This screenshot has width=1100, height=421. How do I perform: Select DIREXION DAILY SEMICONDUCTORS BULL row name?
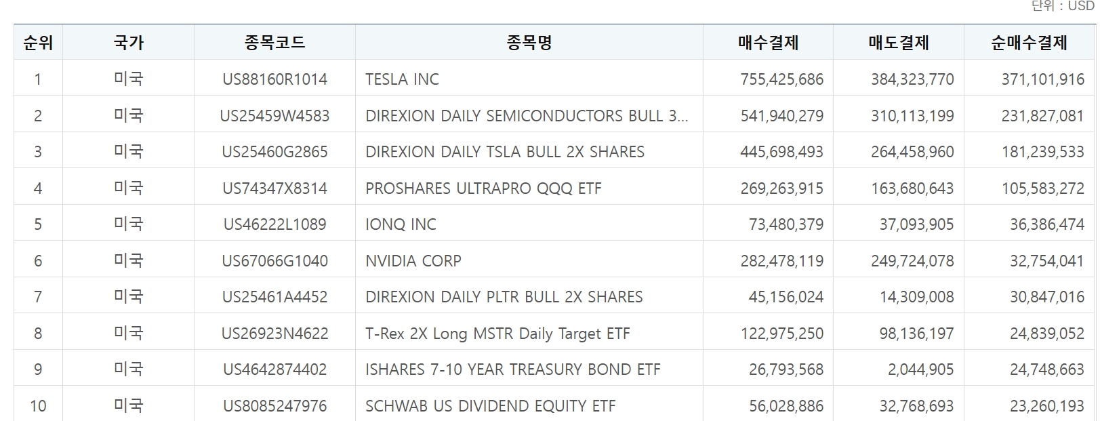[x=527, y=116]
